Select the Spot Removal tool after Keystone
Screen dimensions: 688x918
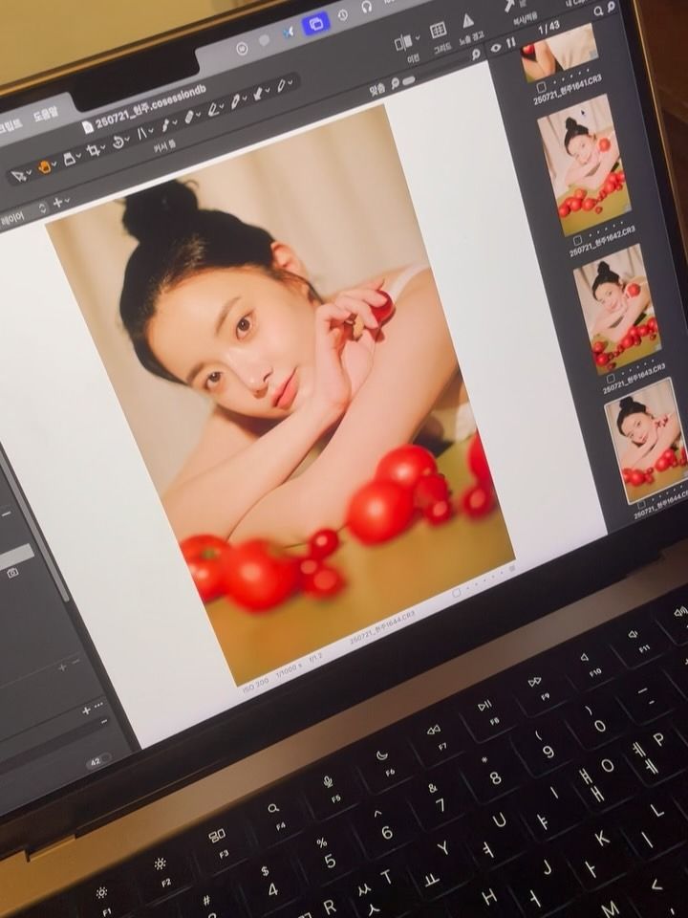[165, 125]
